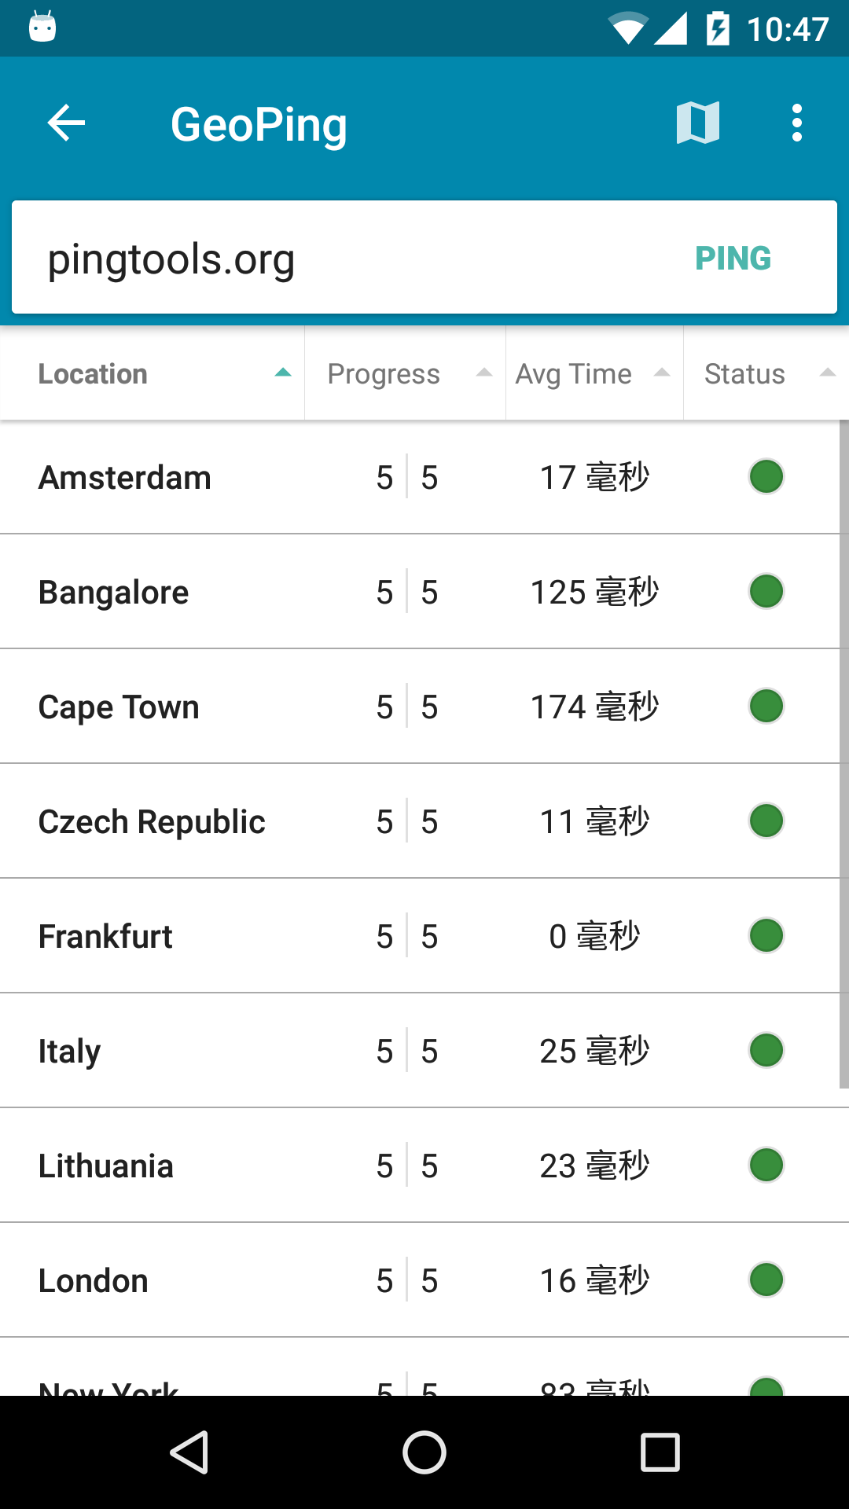The width and height of the screenshot is (849, 1509).
Task: Sort by the Location column
Action: click(x=153, y=373)
